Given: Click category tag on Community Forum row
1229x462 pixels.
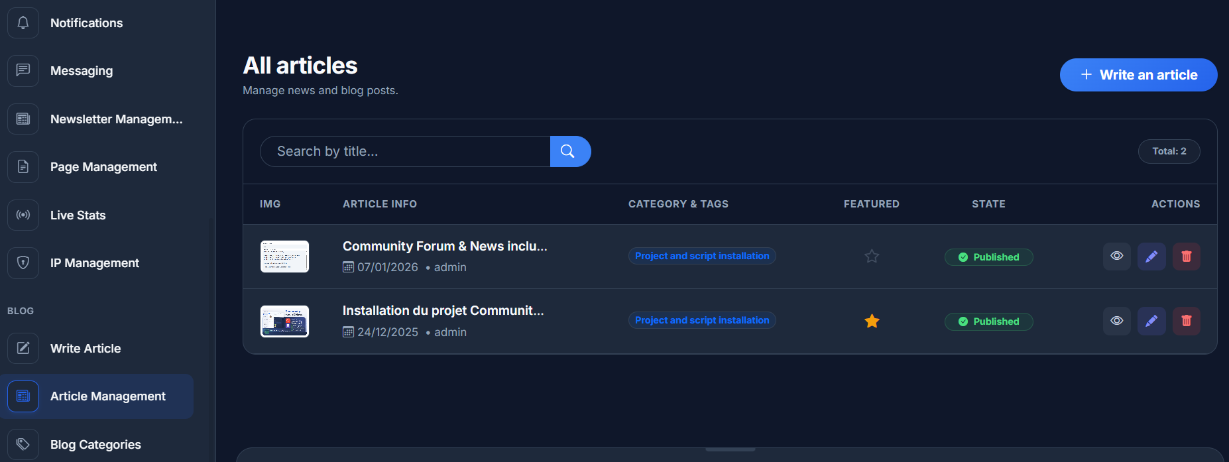Looking at the screenshot, I should 702,256.
